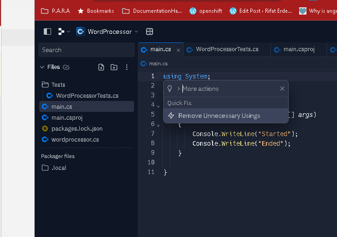337x237 pixels.
Task: Open the P.A.R.A bookmarks folder
Action: click(x=55, y=11)
